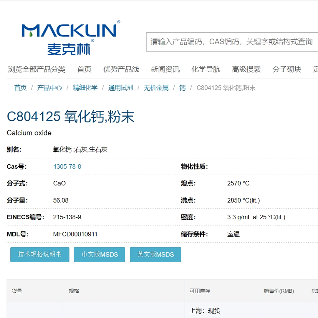The image size is (318, 318).
Task: Select boiling point 2850 °C(lit.) value
Action: click(x=244, y=201)
